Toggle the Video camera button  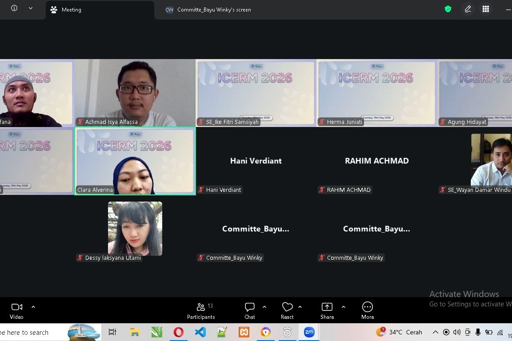coord(16,311)
